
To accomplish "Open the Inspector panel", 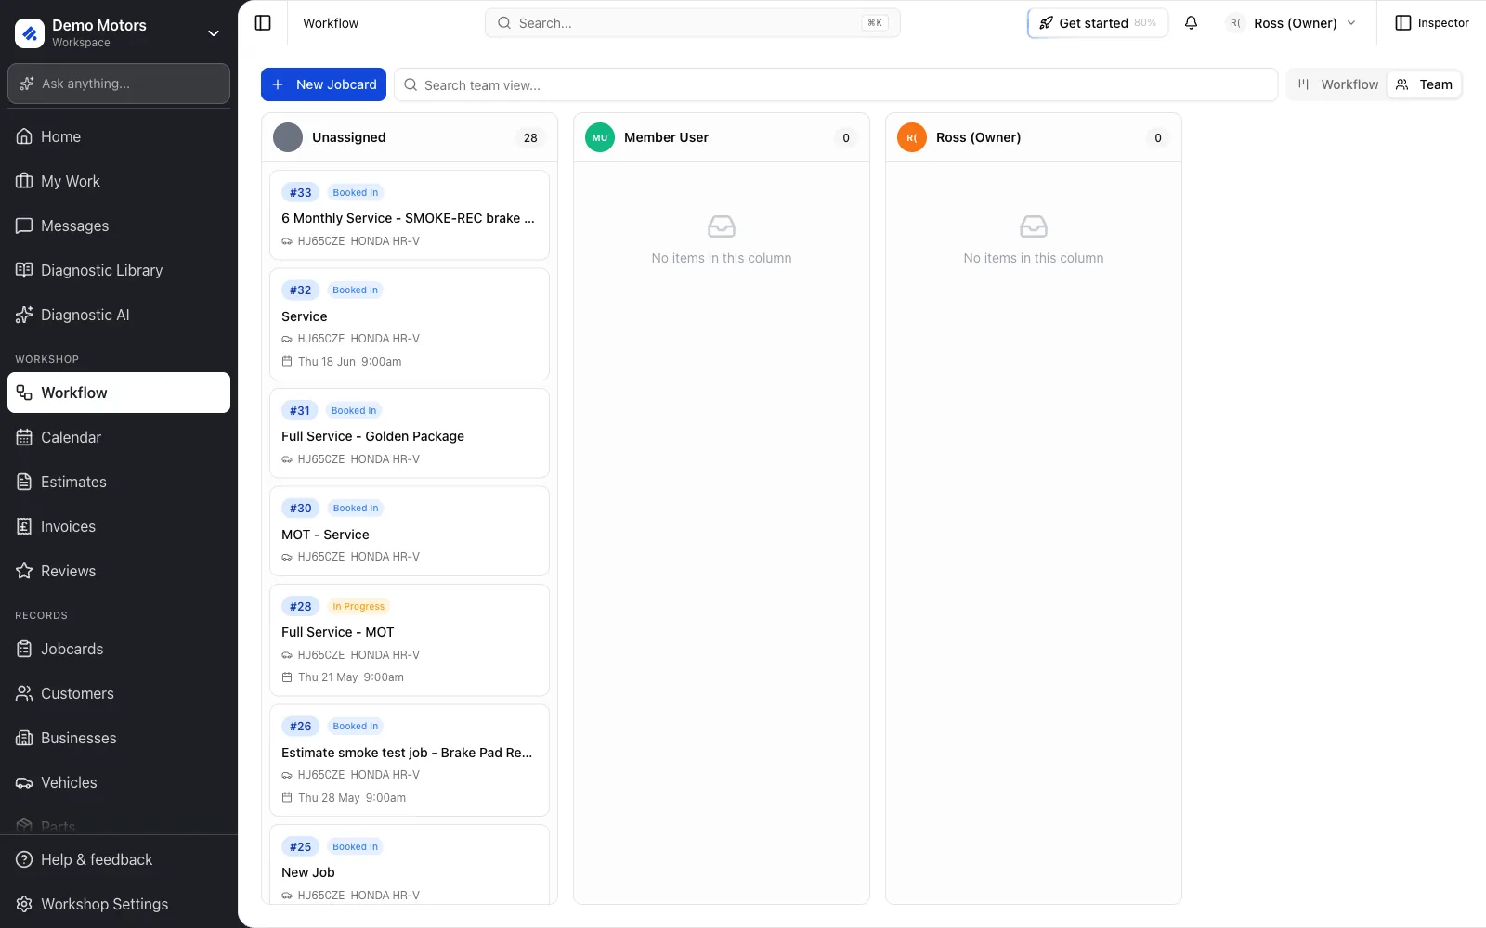I will [1432, 23].
